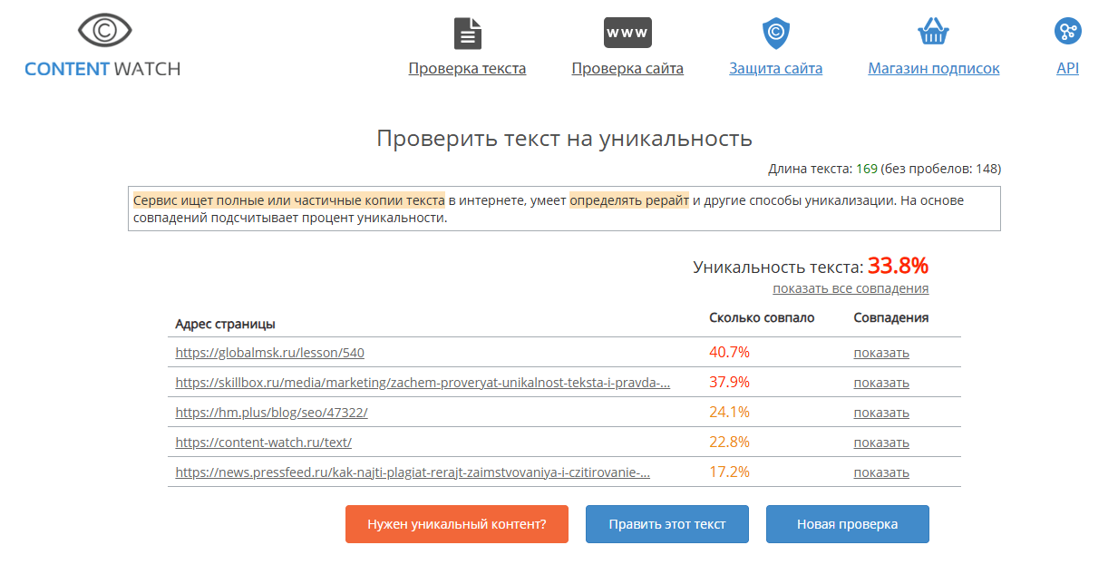This screenshot has height=584, width=1118.
Task: Open the content-watch.ru/text/ result link
Action: 263,443
